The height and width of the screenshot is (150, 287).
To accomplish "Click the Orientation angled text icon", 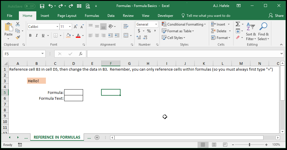I will [x=111, y=26].
